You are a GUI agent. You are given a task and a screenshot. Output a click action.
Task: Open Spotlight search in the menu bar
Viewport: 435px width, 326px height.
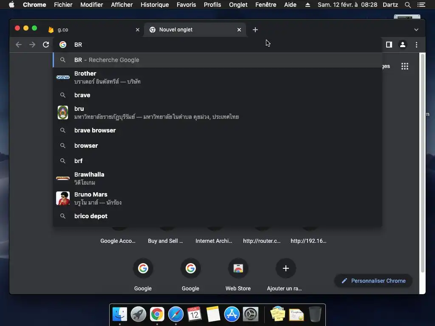407,5
